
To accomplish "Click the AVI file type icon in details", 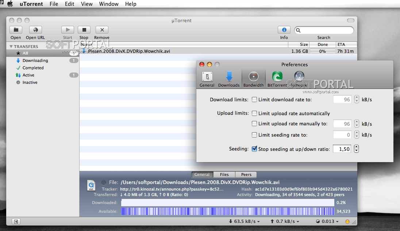I will pos(91,185).
